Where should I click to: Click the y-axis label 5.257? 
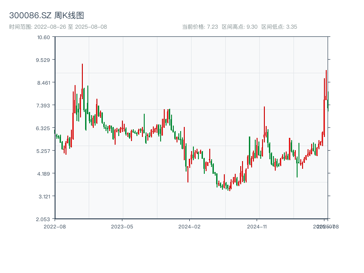click(x=43, y=151)
